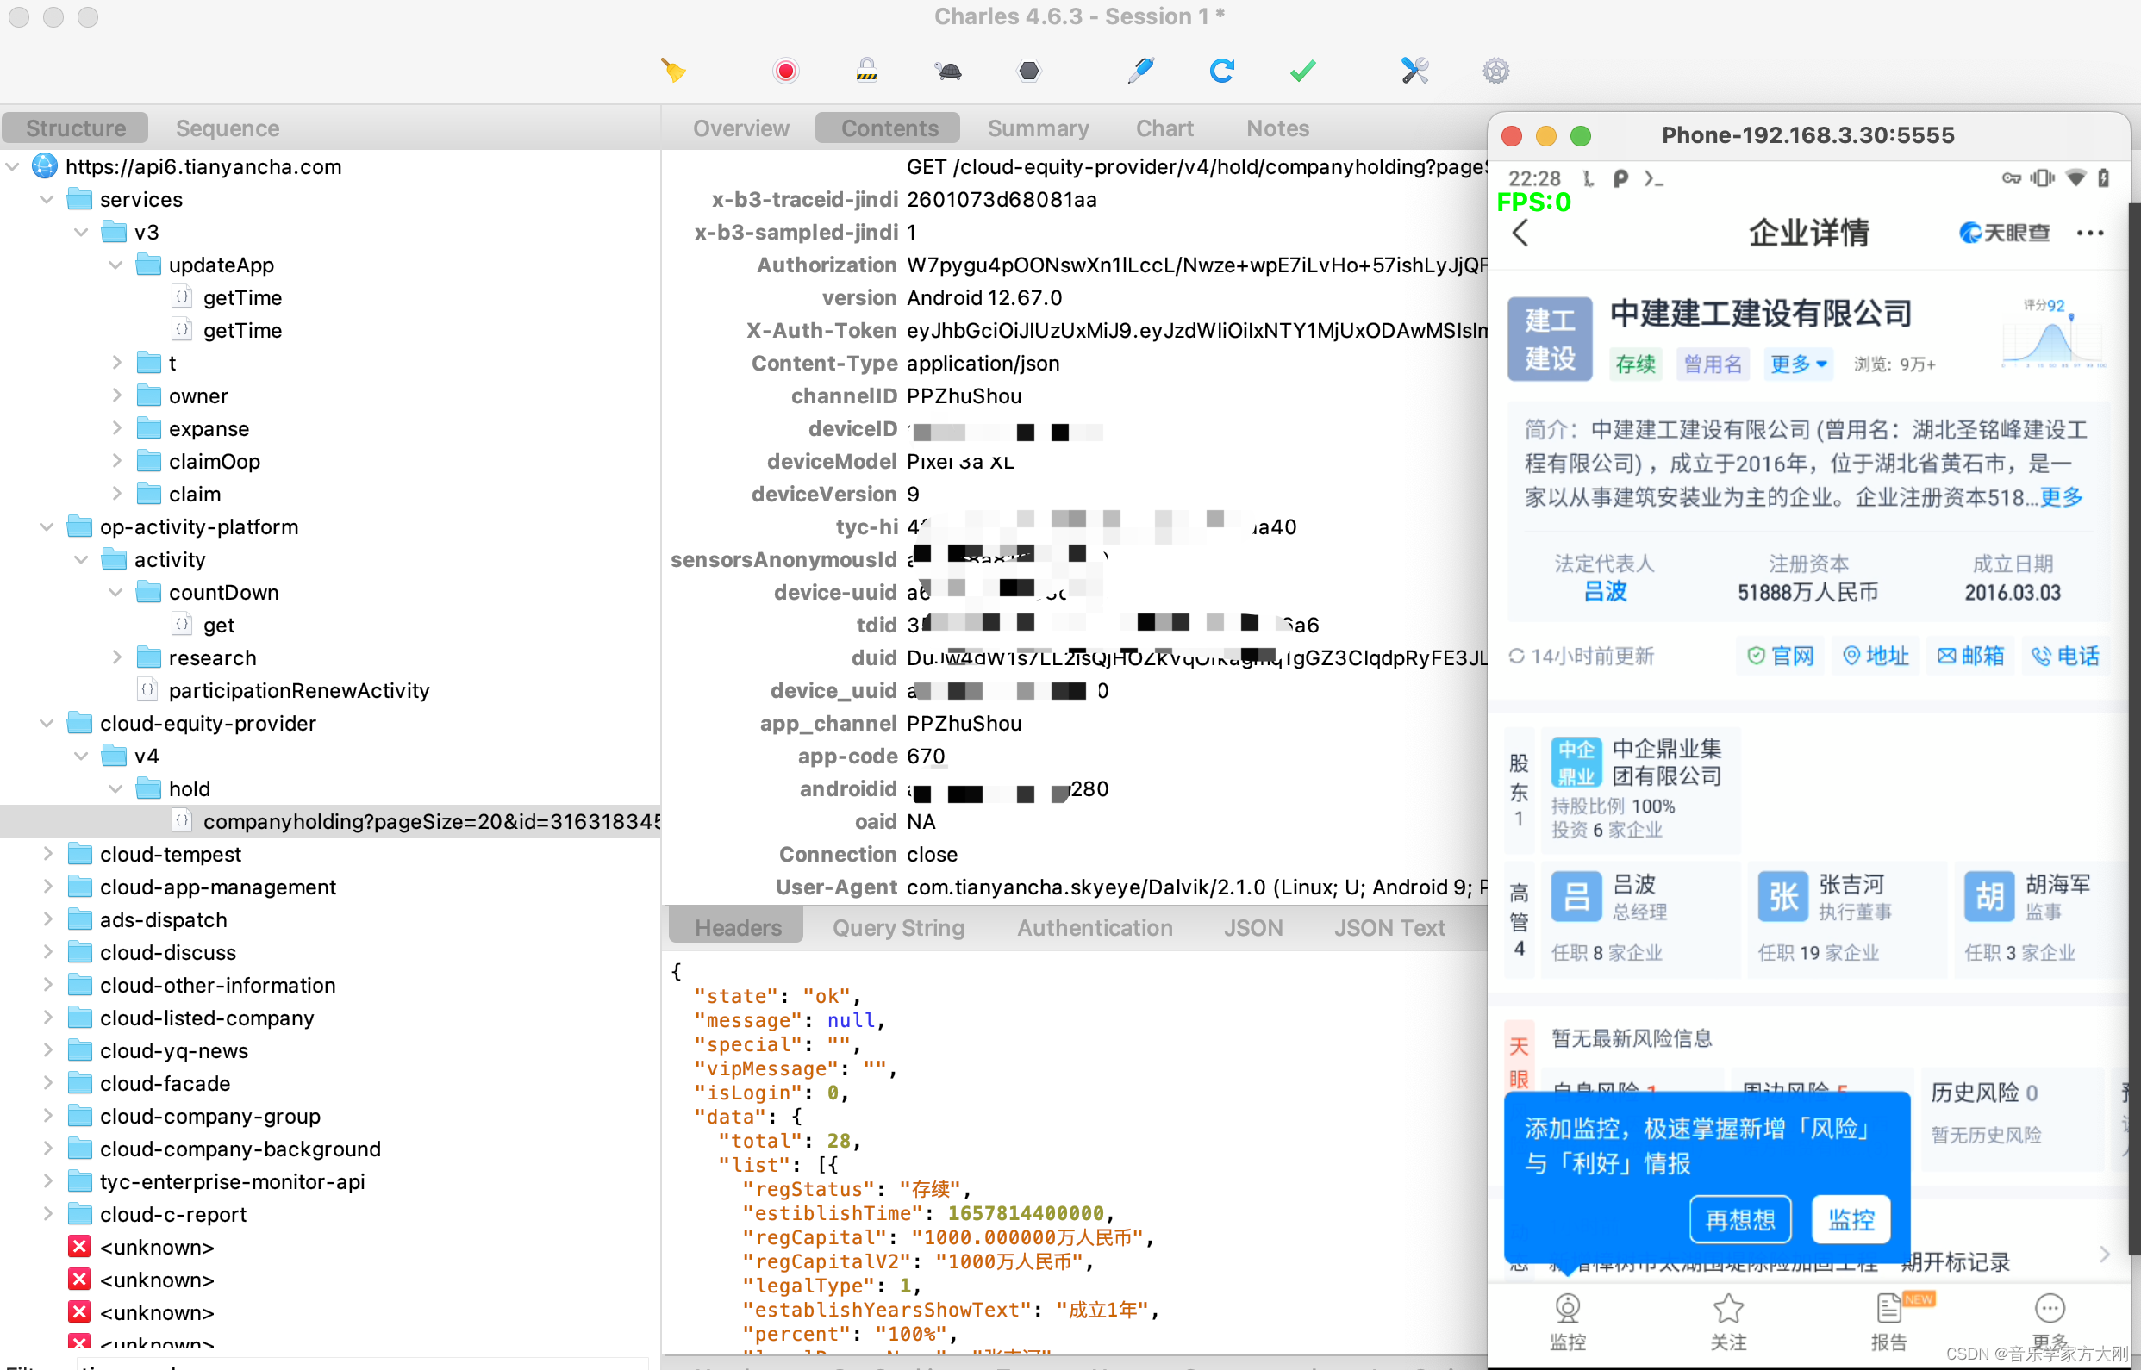
Task: Tap 关注 star icon in bottom bar
Action: [1728, 1322]
